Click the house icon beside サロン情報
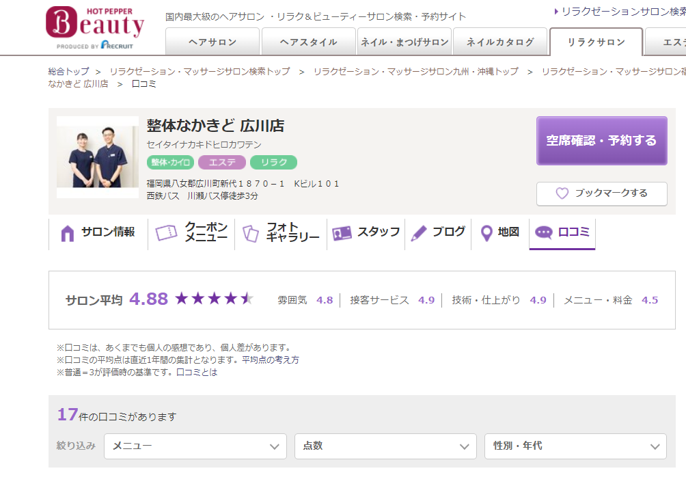The height and width of the screenshot is (486, 686). tap(68, 233)
